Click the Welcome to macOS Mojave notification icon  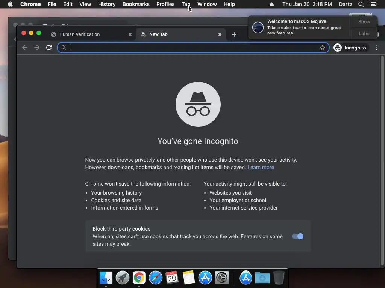[258, 27]
